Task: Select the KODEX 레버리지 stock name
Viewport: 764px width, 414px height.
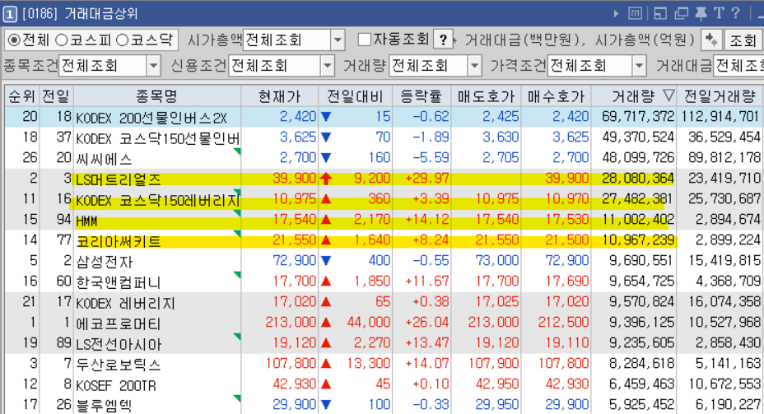Action: point(125,303)
